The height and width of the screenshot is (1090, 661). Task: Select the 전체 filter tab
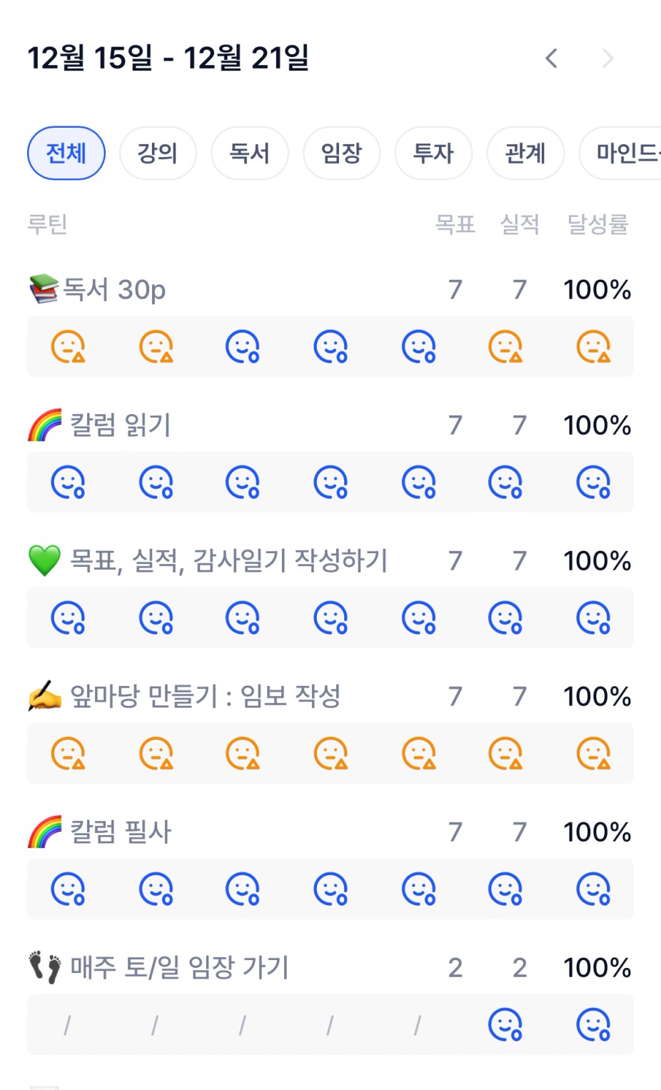(66, 153)
